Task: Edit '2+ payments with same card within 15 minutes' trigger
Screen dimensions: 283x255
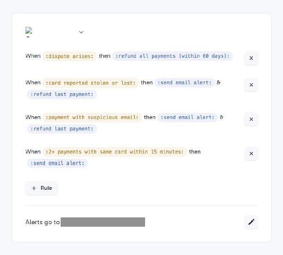Action: [115, 152]
